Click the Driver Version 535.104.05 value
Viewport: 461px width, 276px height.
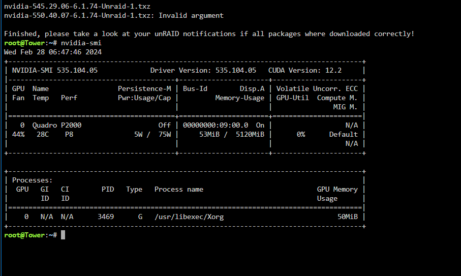(x=236, y=70)
